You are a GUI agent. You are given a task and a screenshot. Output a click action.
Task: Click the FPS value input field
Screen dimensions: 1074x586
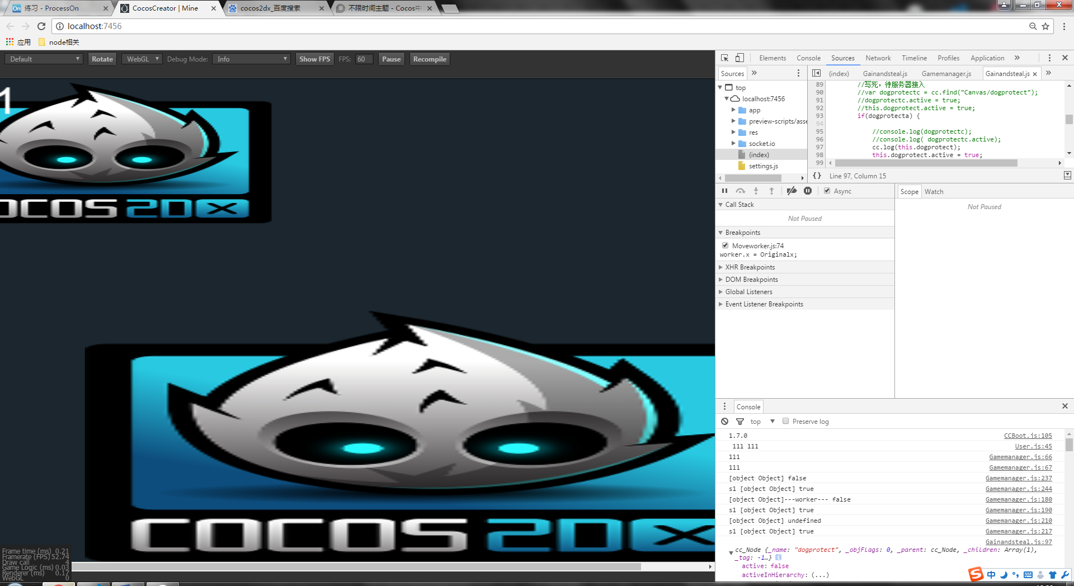[x=364, y=59]
